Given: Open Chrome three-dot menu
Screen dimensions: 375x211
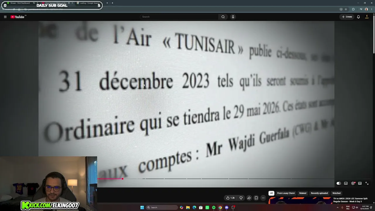Looking at the screenshot, I should tap(371, 9).
